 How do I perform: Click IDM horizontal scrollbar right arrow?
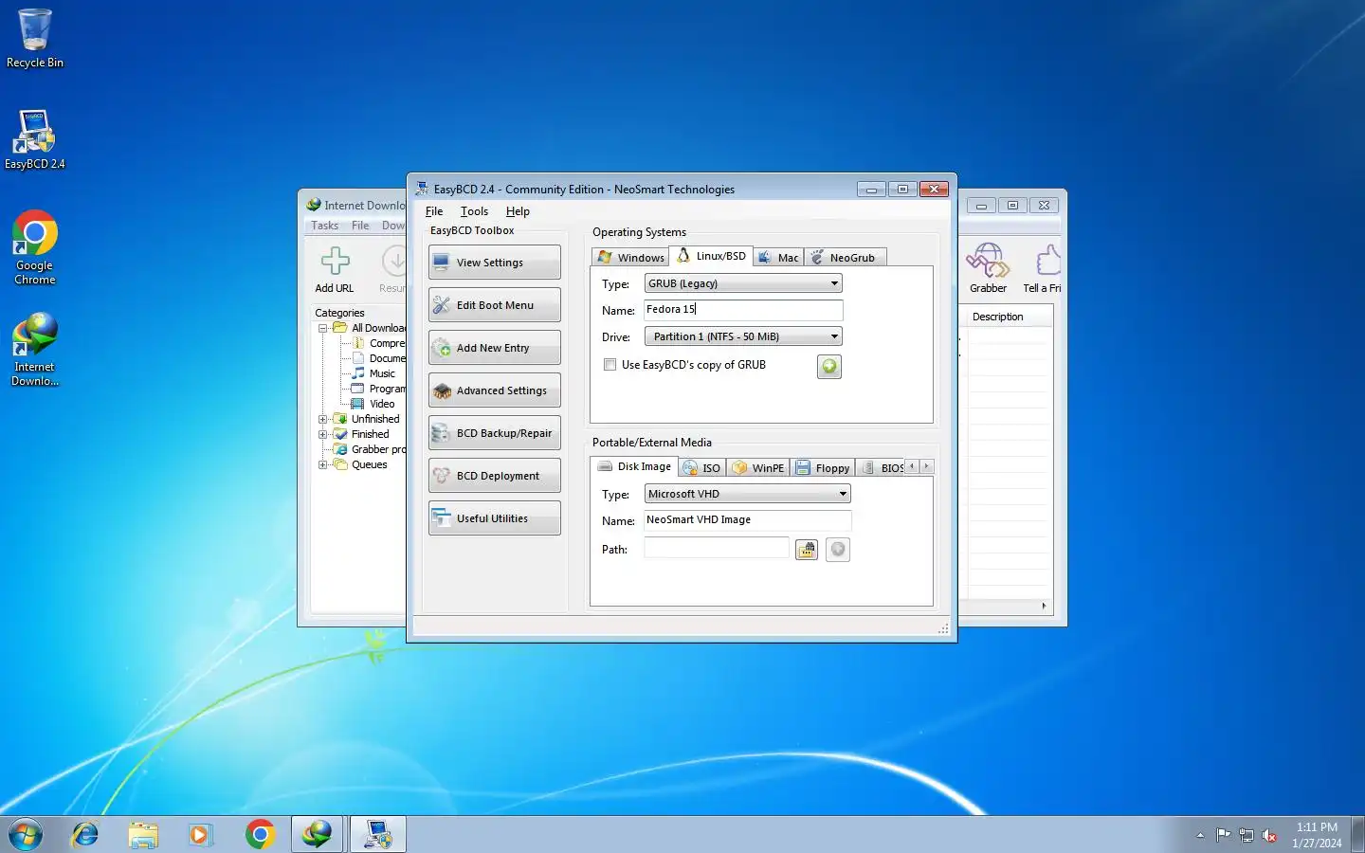(x=1044, y=606)
